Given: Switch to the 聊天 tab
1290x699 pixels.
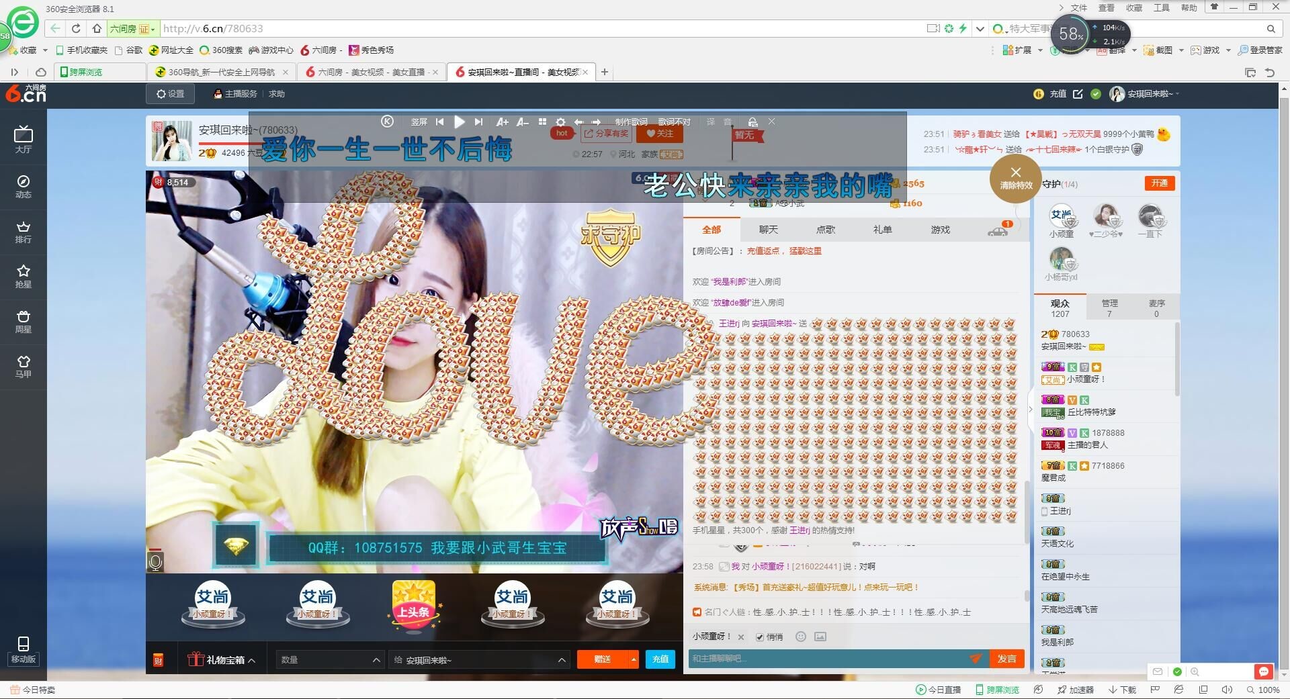Looking at the screenshot, I should [x=769, y=230].
